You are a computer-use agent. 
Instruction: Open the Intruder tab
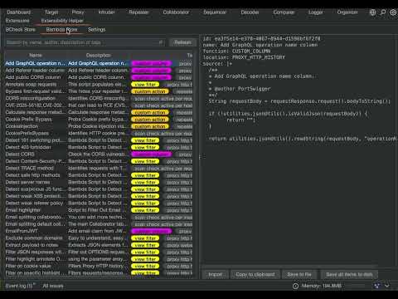tap(106, 12)
